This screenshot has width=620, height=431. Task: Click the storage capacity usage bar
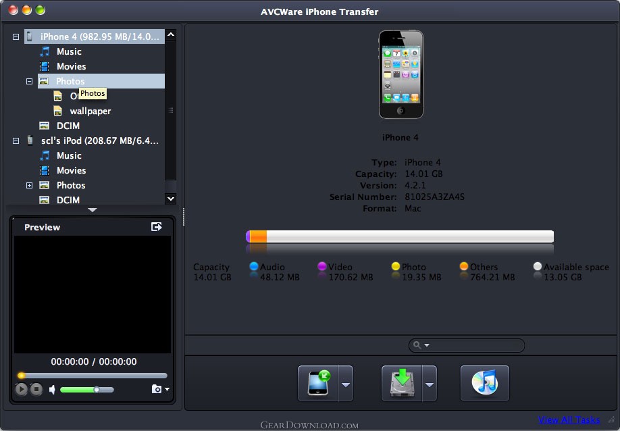pos(400,236)
